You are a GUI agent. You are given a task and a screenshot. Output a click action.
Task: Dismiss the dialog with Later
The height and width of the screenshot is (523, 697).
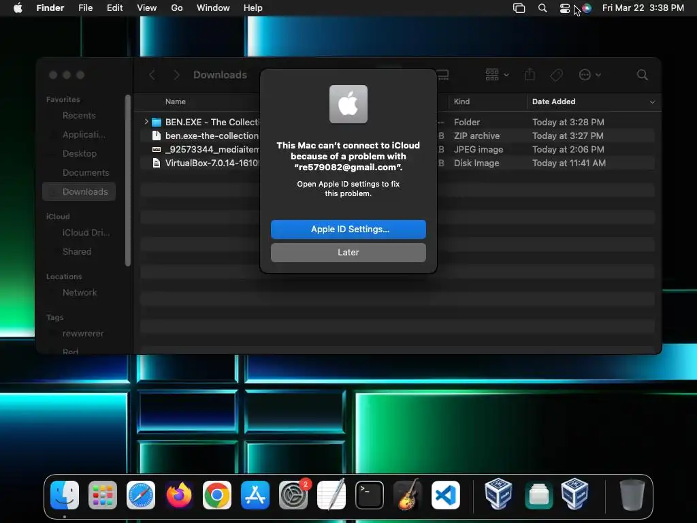[x=348, y=252]
